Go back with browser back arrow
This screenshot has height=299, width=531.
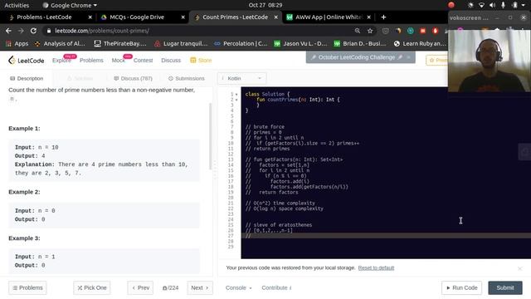coord(8,31)
